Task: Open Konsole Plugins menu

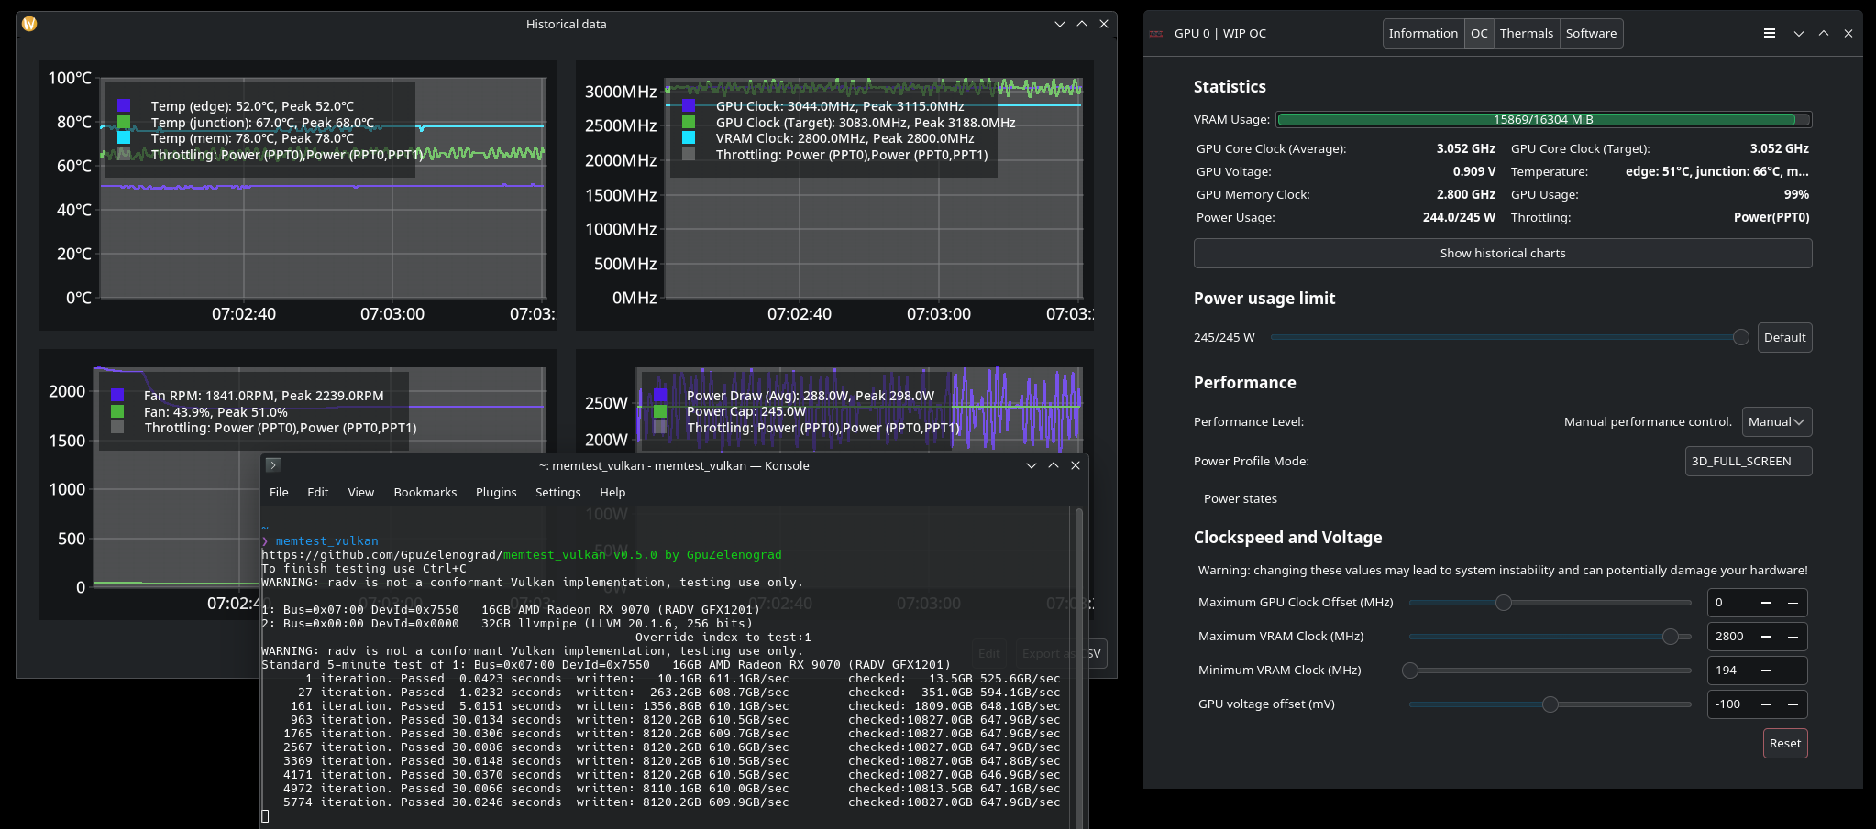Action: (x=496, y=492)
